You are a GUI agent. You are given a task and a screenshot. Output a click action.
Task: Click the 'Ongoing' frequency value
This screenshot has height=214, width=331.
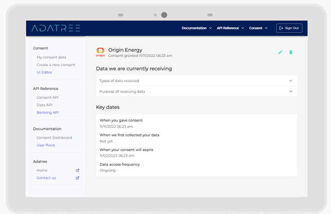[108, 170]
